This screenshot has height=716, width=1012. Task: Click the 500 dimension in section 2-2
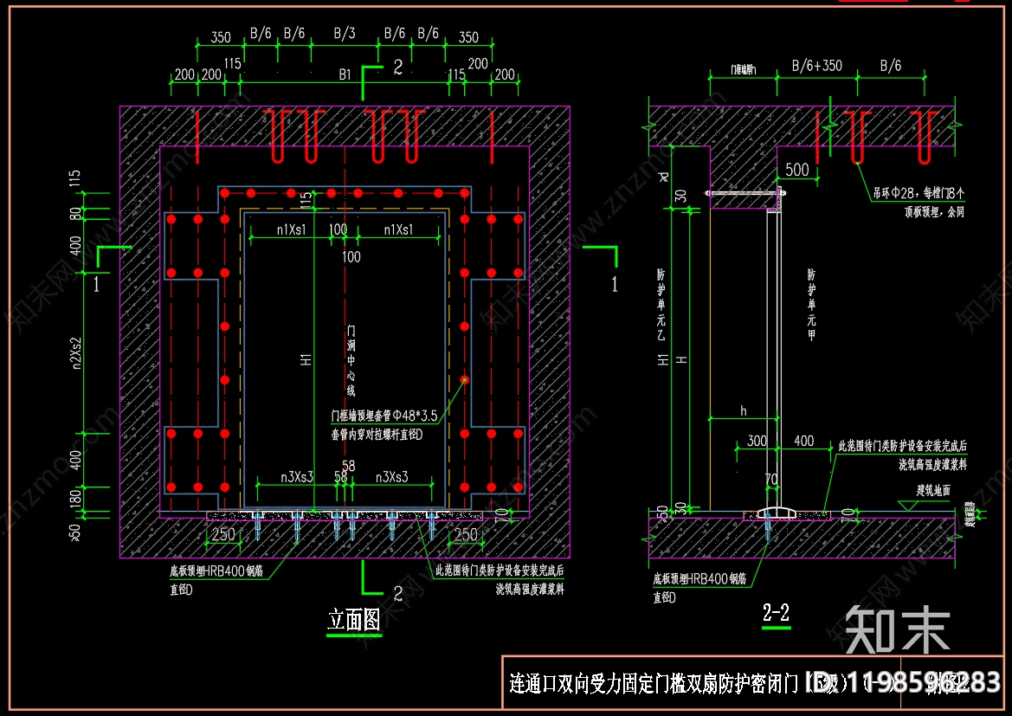[x=797, y=170]
